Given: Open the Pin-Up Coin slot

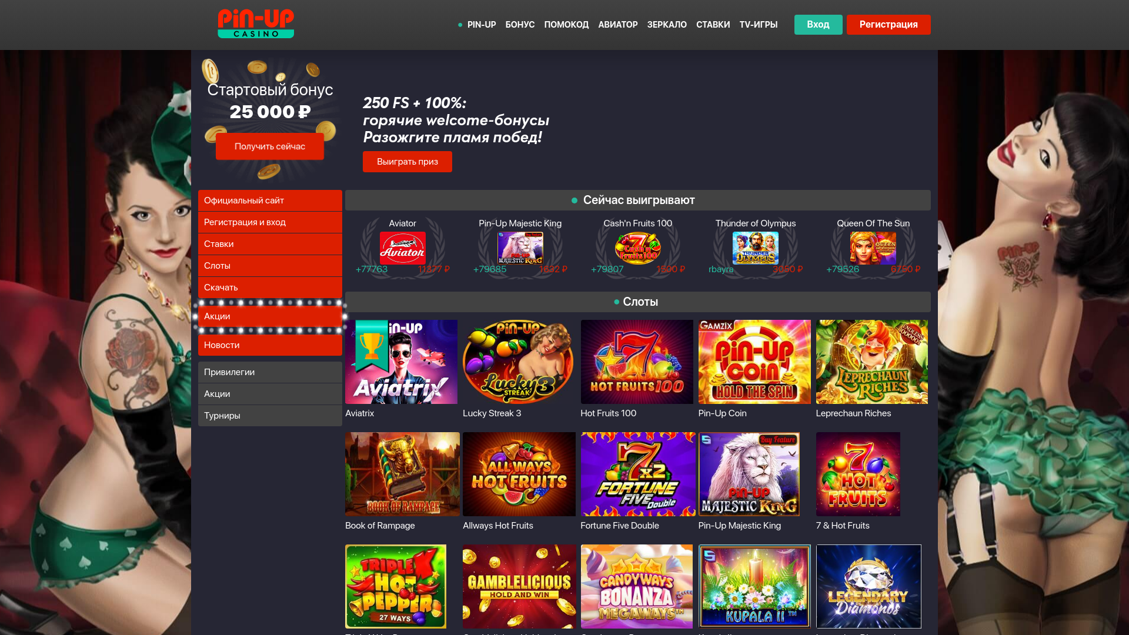Looking at the screenshot, I should [754, 362].
